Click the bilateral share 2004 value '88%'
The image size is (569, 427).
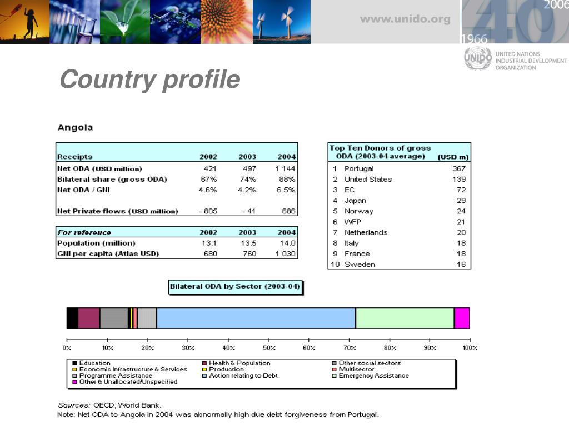point(286,180)
